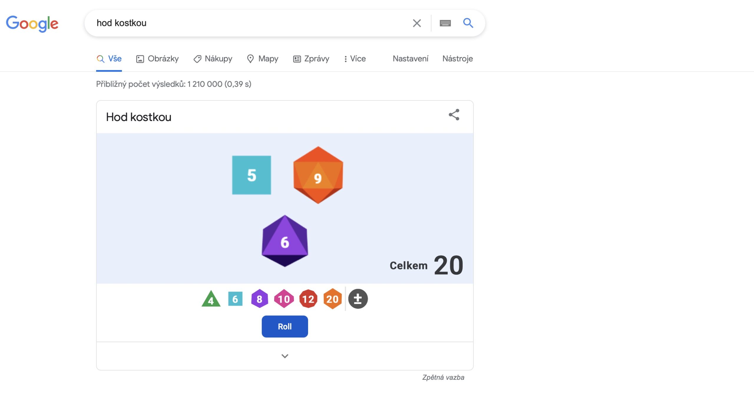
Task: Open the Zpětná vazba feedback link
Action: coord(444,377)
